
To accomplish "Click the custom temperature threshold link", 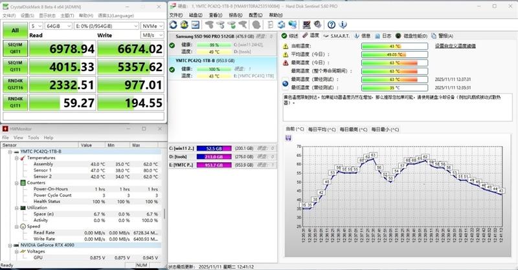I will pos(464,47).
